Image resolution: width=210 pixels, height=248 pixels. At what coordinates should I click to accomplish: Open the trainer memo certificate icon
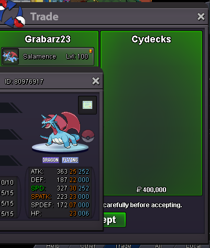[87, 105]
